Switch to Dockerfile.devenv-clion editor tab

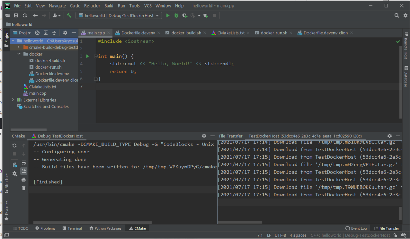[326, 33]
